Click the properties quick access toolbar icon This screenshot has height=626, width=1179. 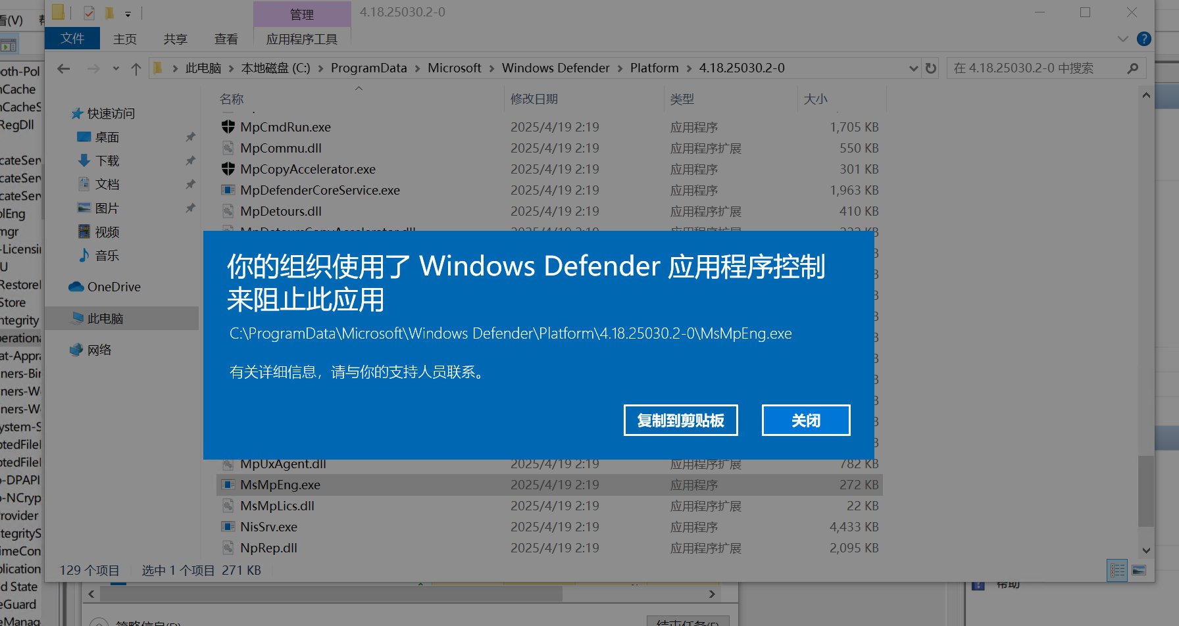point(89,12)
